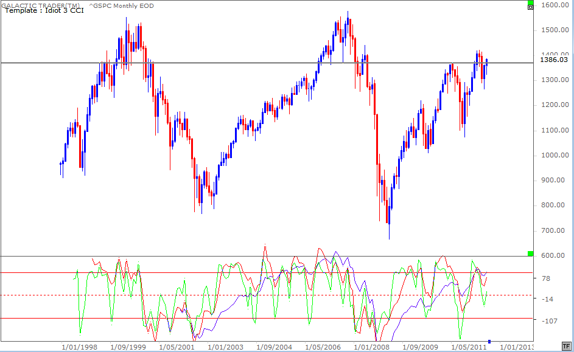Click the blue marker on the date axis
The image size is (574, 352).
tap(489, 342)
